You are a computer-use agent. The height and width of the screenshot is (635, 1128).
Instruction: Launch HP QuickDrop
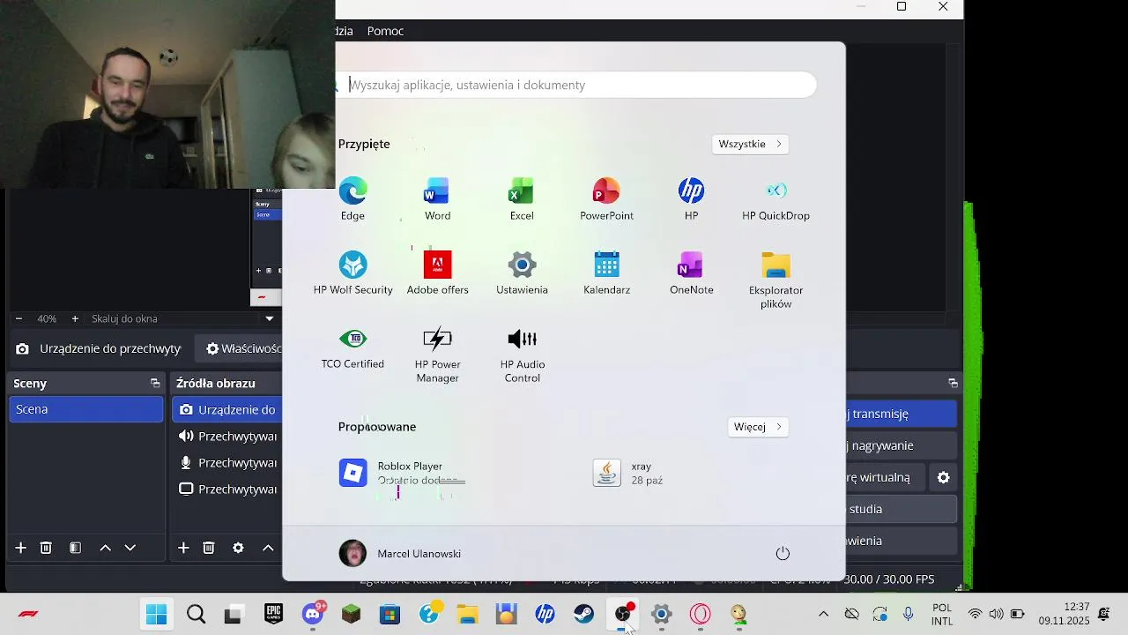tap(775, 199)
